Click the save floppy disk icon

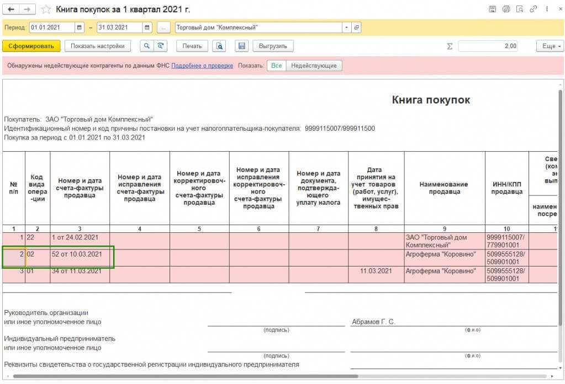click(241, 46)
